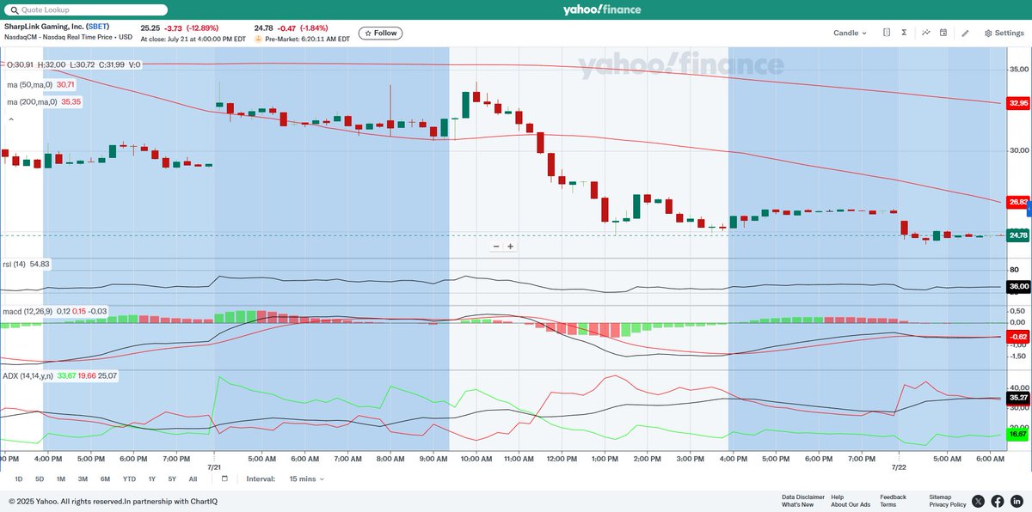1032x512 pixels.
Task: Click the gear icon beside Settings
Action: (x=988, y=34)
